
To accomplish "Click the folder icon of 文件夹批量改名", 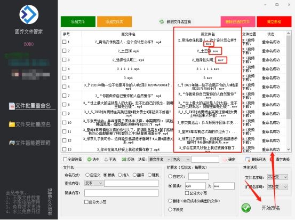I will point(12,124).
